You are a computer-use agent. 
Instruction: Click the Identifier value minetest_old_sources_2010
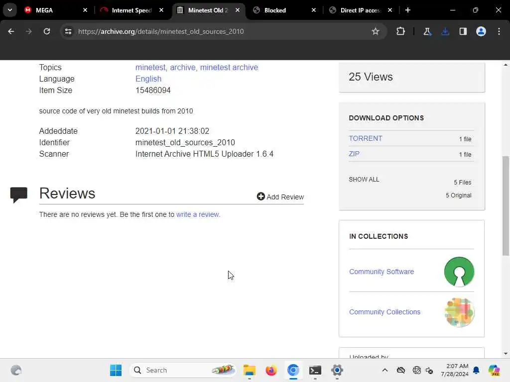(x=185, y=142)
